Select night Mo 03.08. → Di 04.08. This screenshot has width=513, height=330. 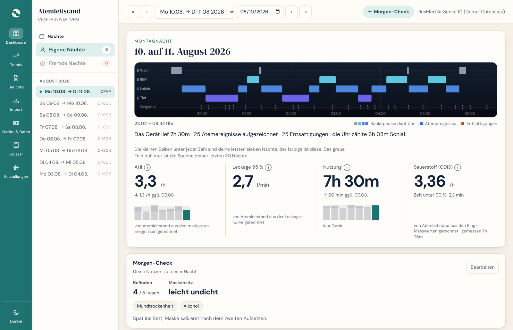click(75, 174)
